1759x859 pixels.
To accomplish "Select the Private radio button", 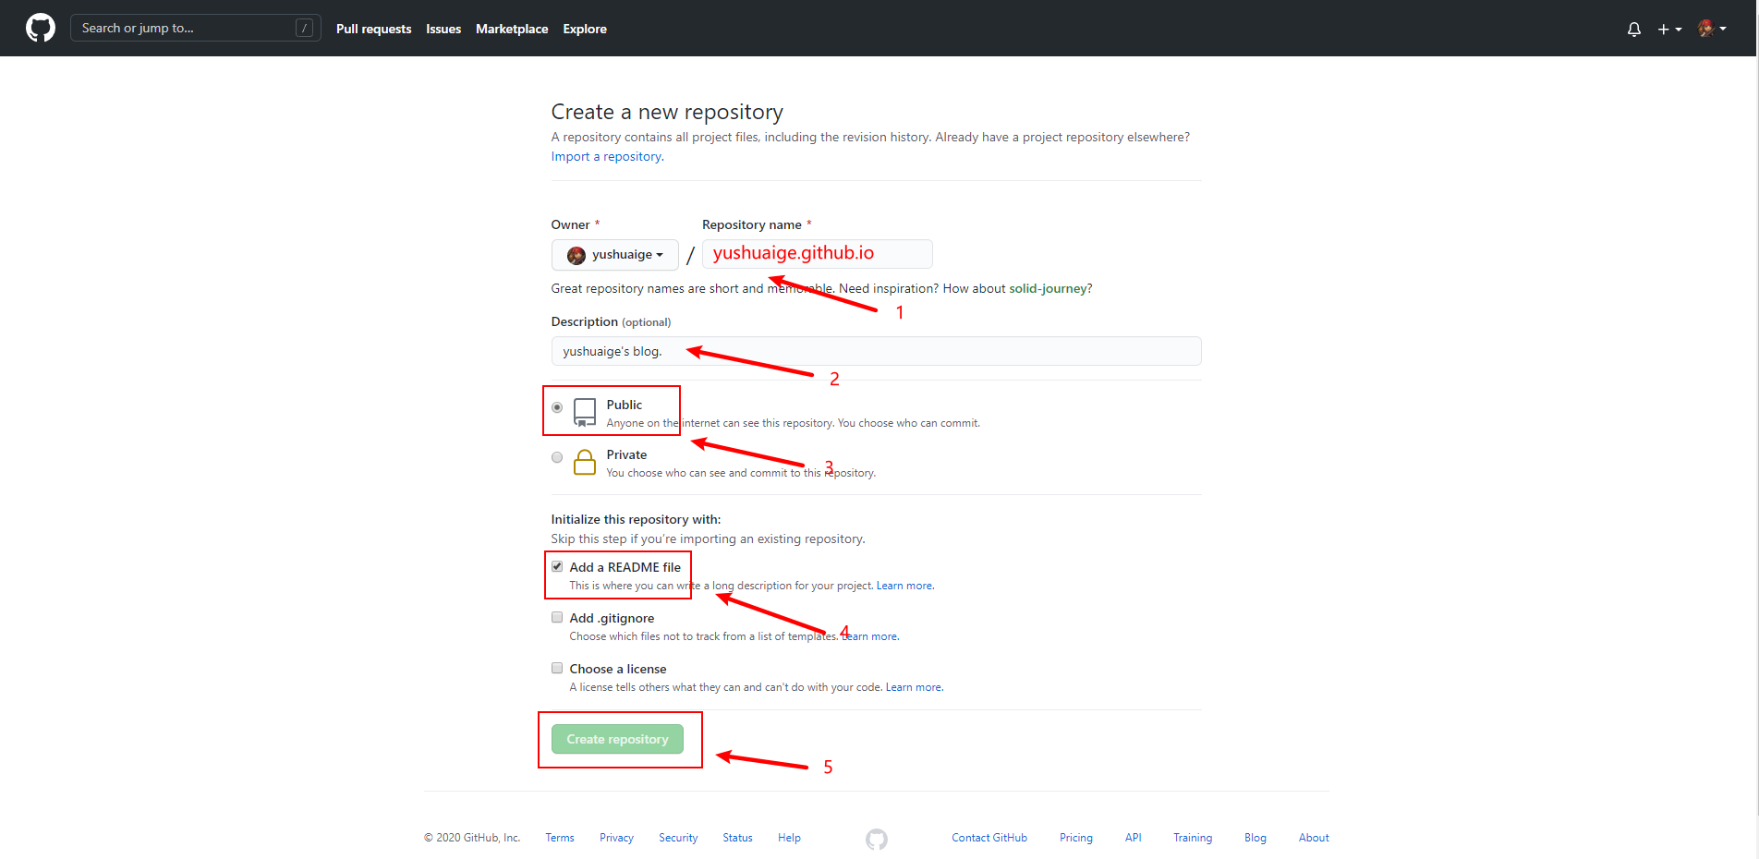I will click(x=557, y=457).
